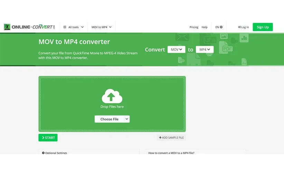The width and height of the screenshot is (284, 180).
Task: Click the How to convert MOV heading
Action: tap(171, 153)
